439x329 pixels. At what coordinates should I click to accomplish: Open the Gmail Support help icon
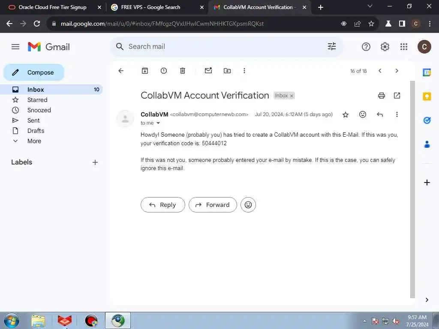(366, 47)
